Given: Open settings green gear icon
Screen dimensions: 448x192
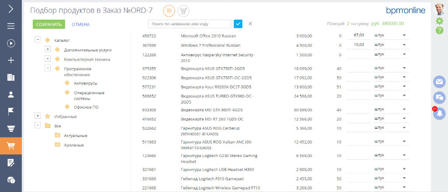Looking at the screenshot, I should coord(439,21).
